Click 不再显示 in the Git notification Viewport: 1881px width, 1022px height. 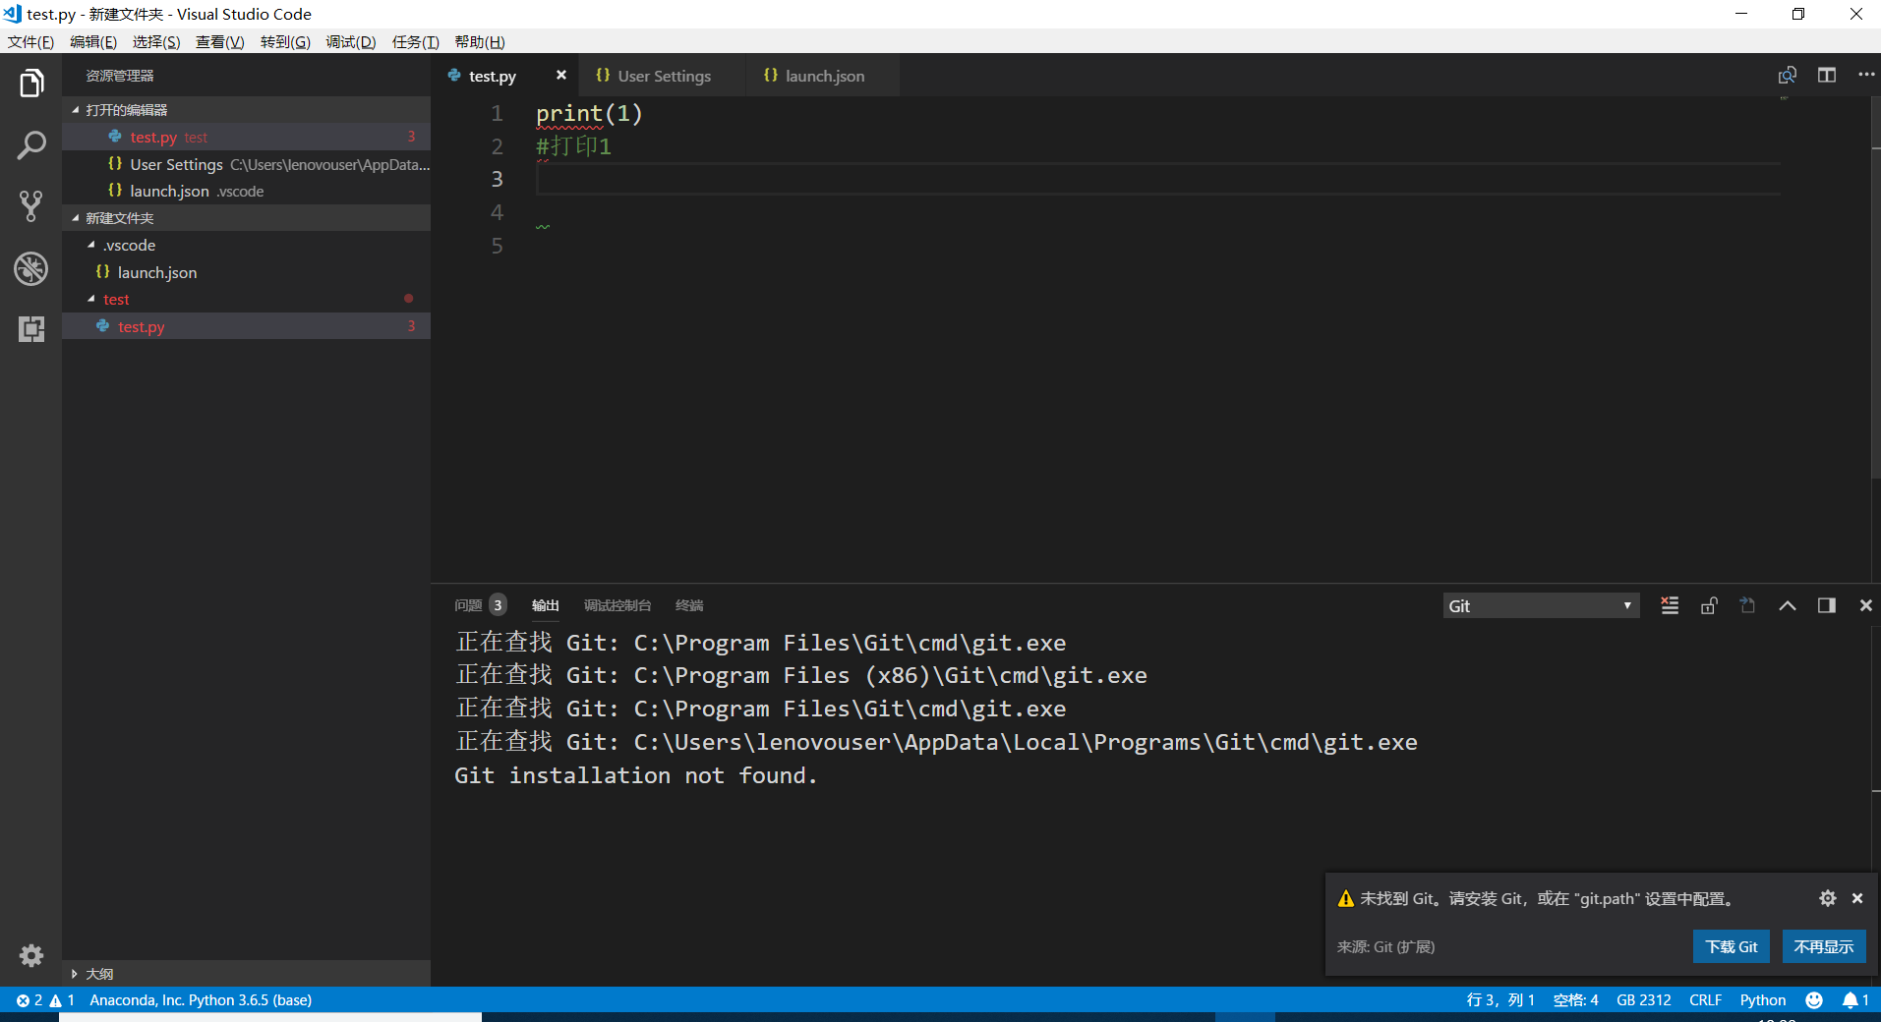[1823, 946]
